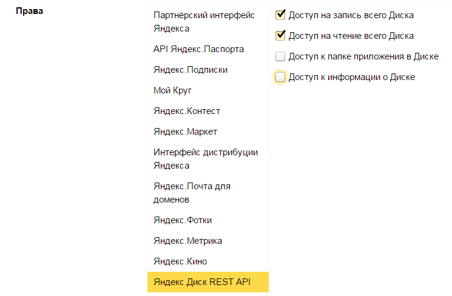Open Яндекс.Метрика permissions
The height and width of the screenshot is (296, 452).
tap(187, 241)
